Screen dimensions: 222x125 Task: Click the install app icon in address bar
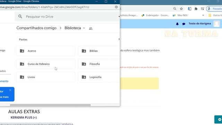(x=116, y=7)
